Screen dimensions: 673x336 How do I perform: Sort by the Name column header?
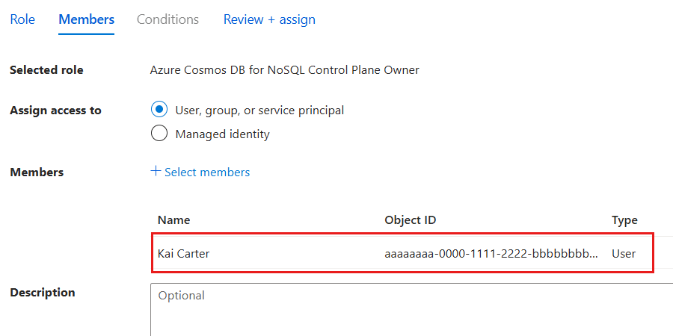[x=174, y=220]
